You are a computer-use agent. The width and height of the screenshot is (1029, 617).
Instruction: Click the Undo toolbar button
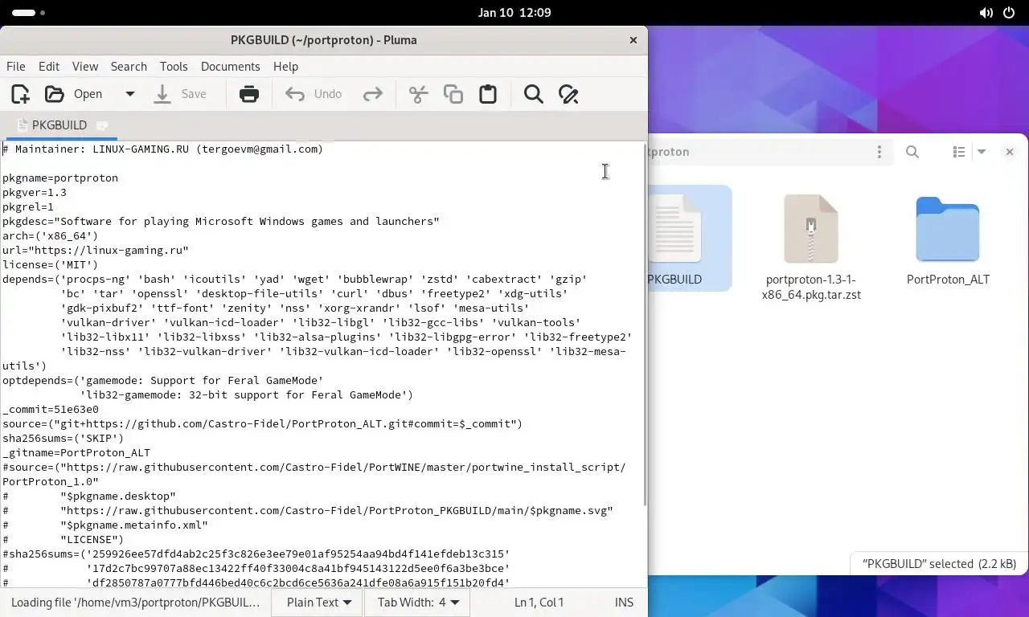(314, 94)
